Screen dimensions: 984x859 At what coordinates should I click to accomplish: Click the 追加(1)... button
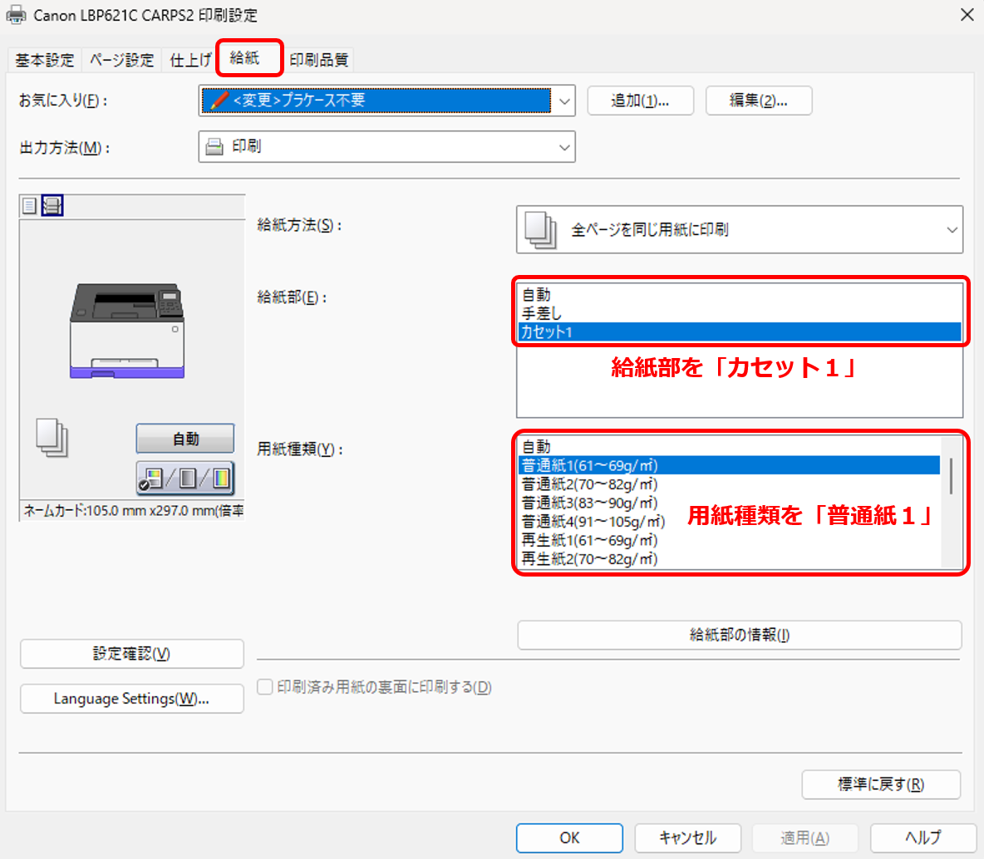[640, 101]
